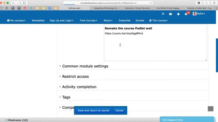
Task: Switch to the Editing Label tab
Action: click(x=74, y=8)
